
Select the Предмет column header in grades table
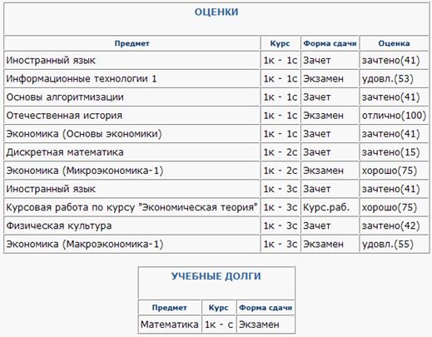tap(132, 43)
